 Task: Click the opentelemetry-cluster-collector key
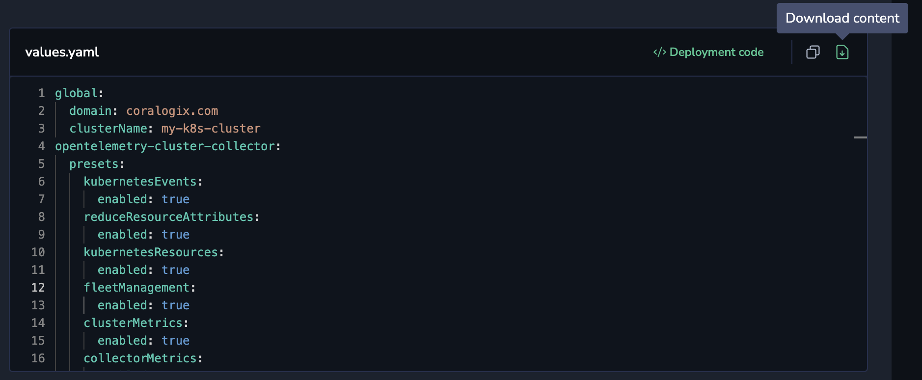pyautogui.click(x=164, y=146)
